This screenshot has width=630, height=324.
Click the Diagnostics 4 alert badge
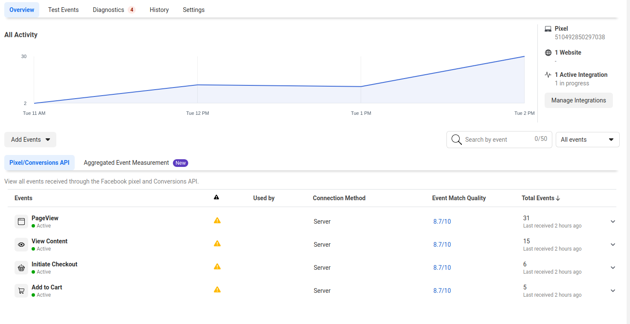click(131, 10)
